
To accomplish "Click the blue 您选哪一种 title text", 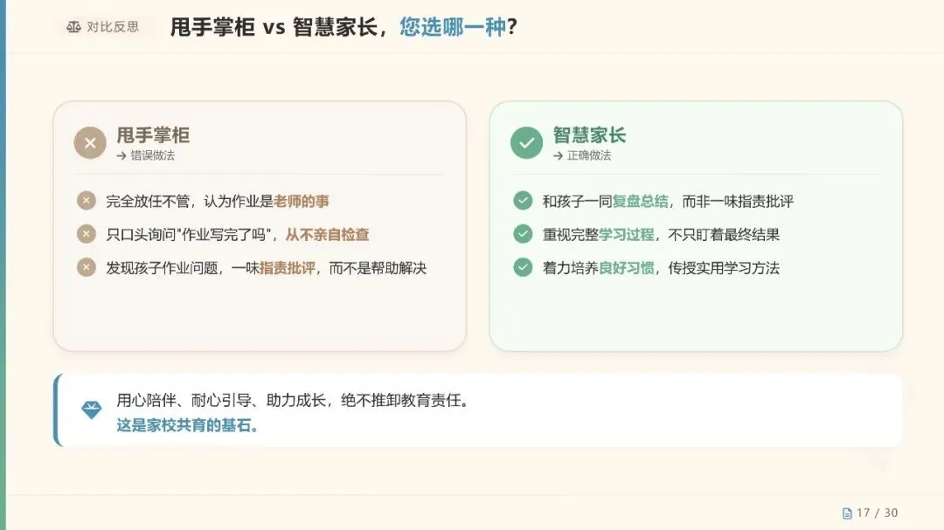I will point(452,27).
